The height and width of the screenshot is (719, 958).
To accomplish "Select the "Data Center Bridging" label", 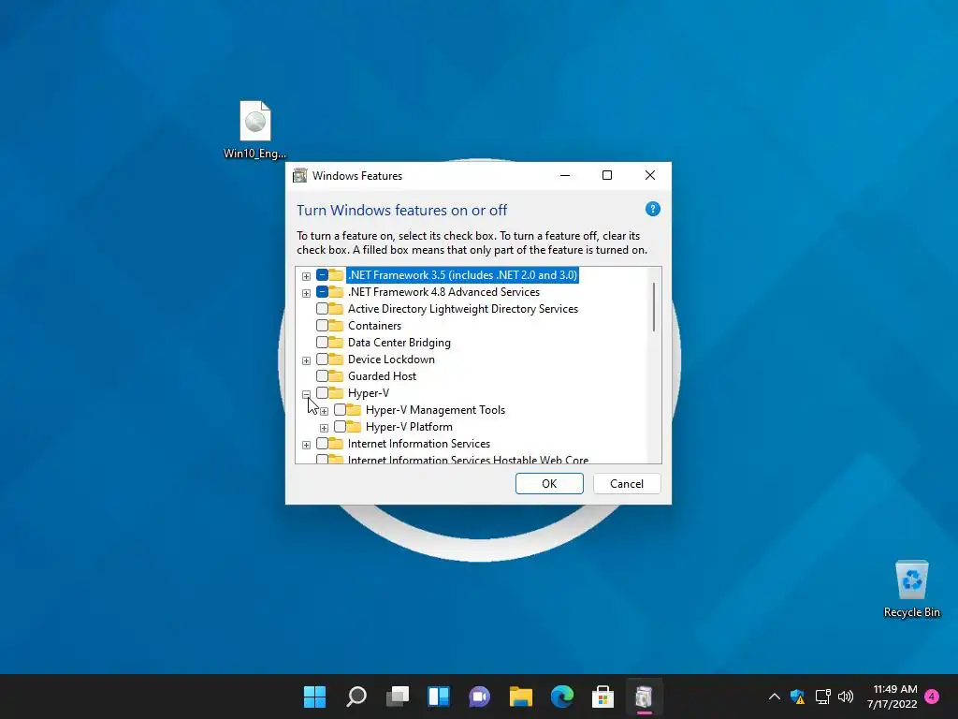I will pyautogui.click(x=399, y=343).
